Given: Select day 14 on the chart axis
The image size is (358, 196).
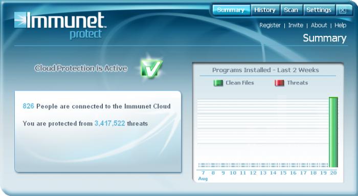Looking at the screenshot, I should 273,173.
